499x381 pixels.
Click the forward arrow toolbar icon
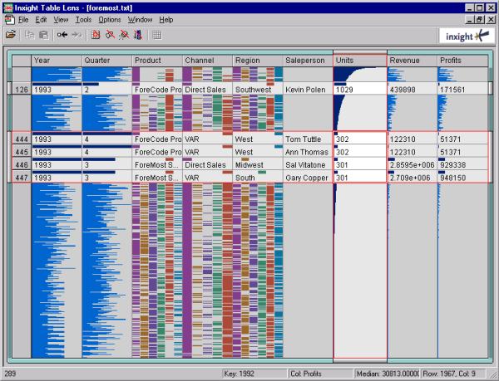(77, 35)
